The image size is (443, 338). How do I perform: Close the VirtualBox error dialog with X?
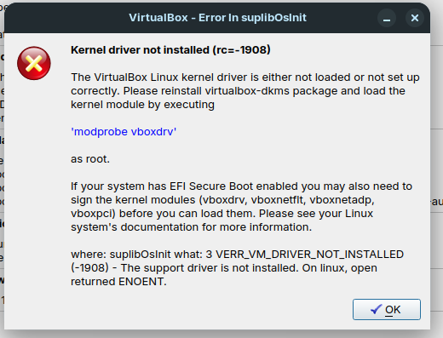coord(415,18)
